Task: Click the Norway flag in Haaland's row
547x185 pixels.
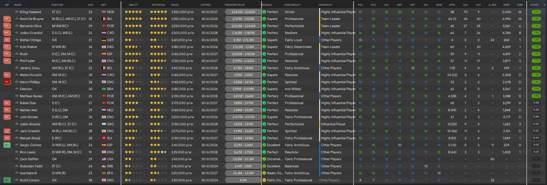Action: tap(104, 12)
